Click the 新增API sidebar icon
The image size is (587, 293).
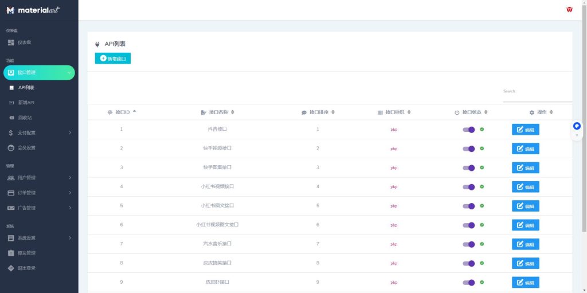pyautogui.click(x=11, y=103)
